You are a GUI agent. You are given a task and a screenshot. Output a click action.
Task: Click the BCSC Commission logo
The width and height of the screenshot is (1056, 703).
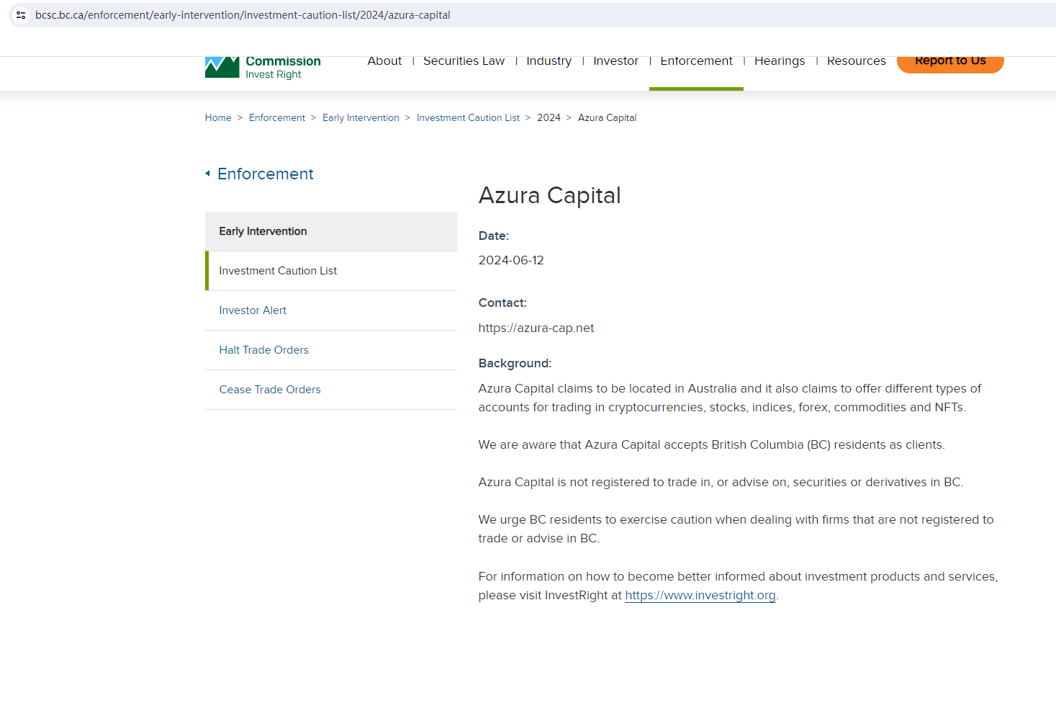(x=263, y=67)
